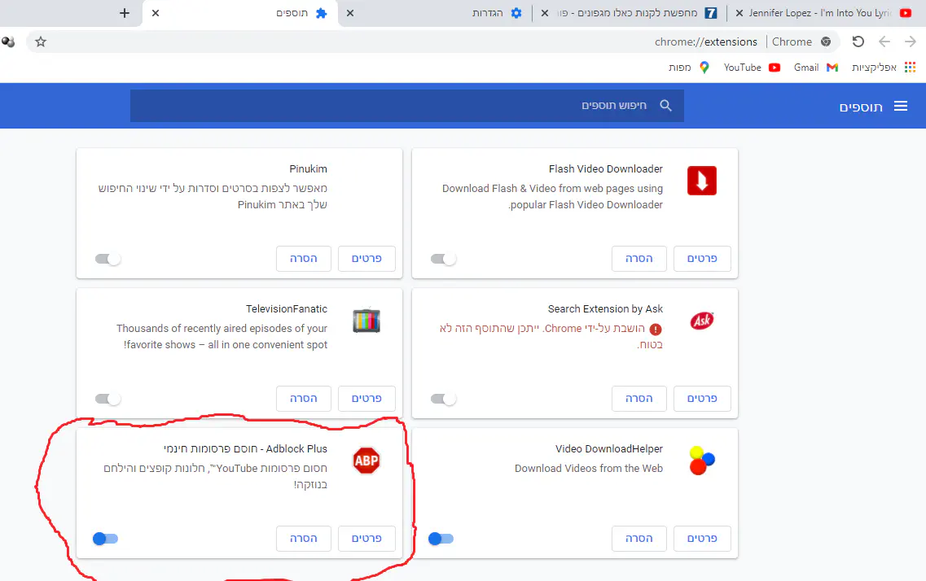This screenshot has height=581, width=926.
Task: Open the Gmail bookmark
Action: (815, 68)
